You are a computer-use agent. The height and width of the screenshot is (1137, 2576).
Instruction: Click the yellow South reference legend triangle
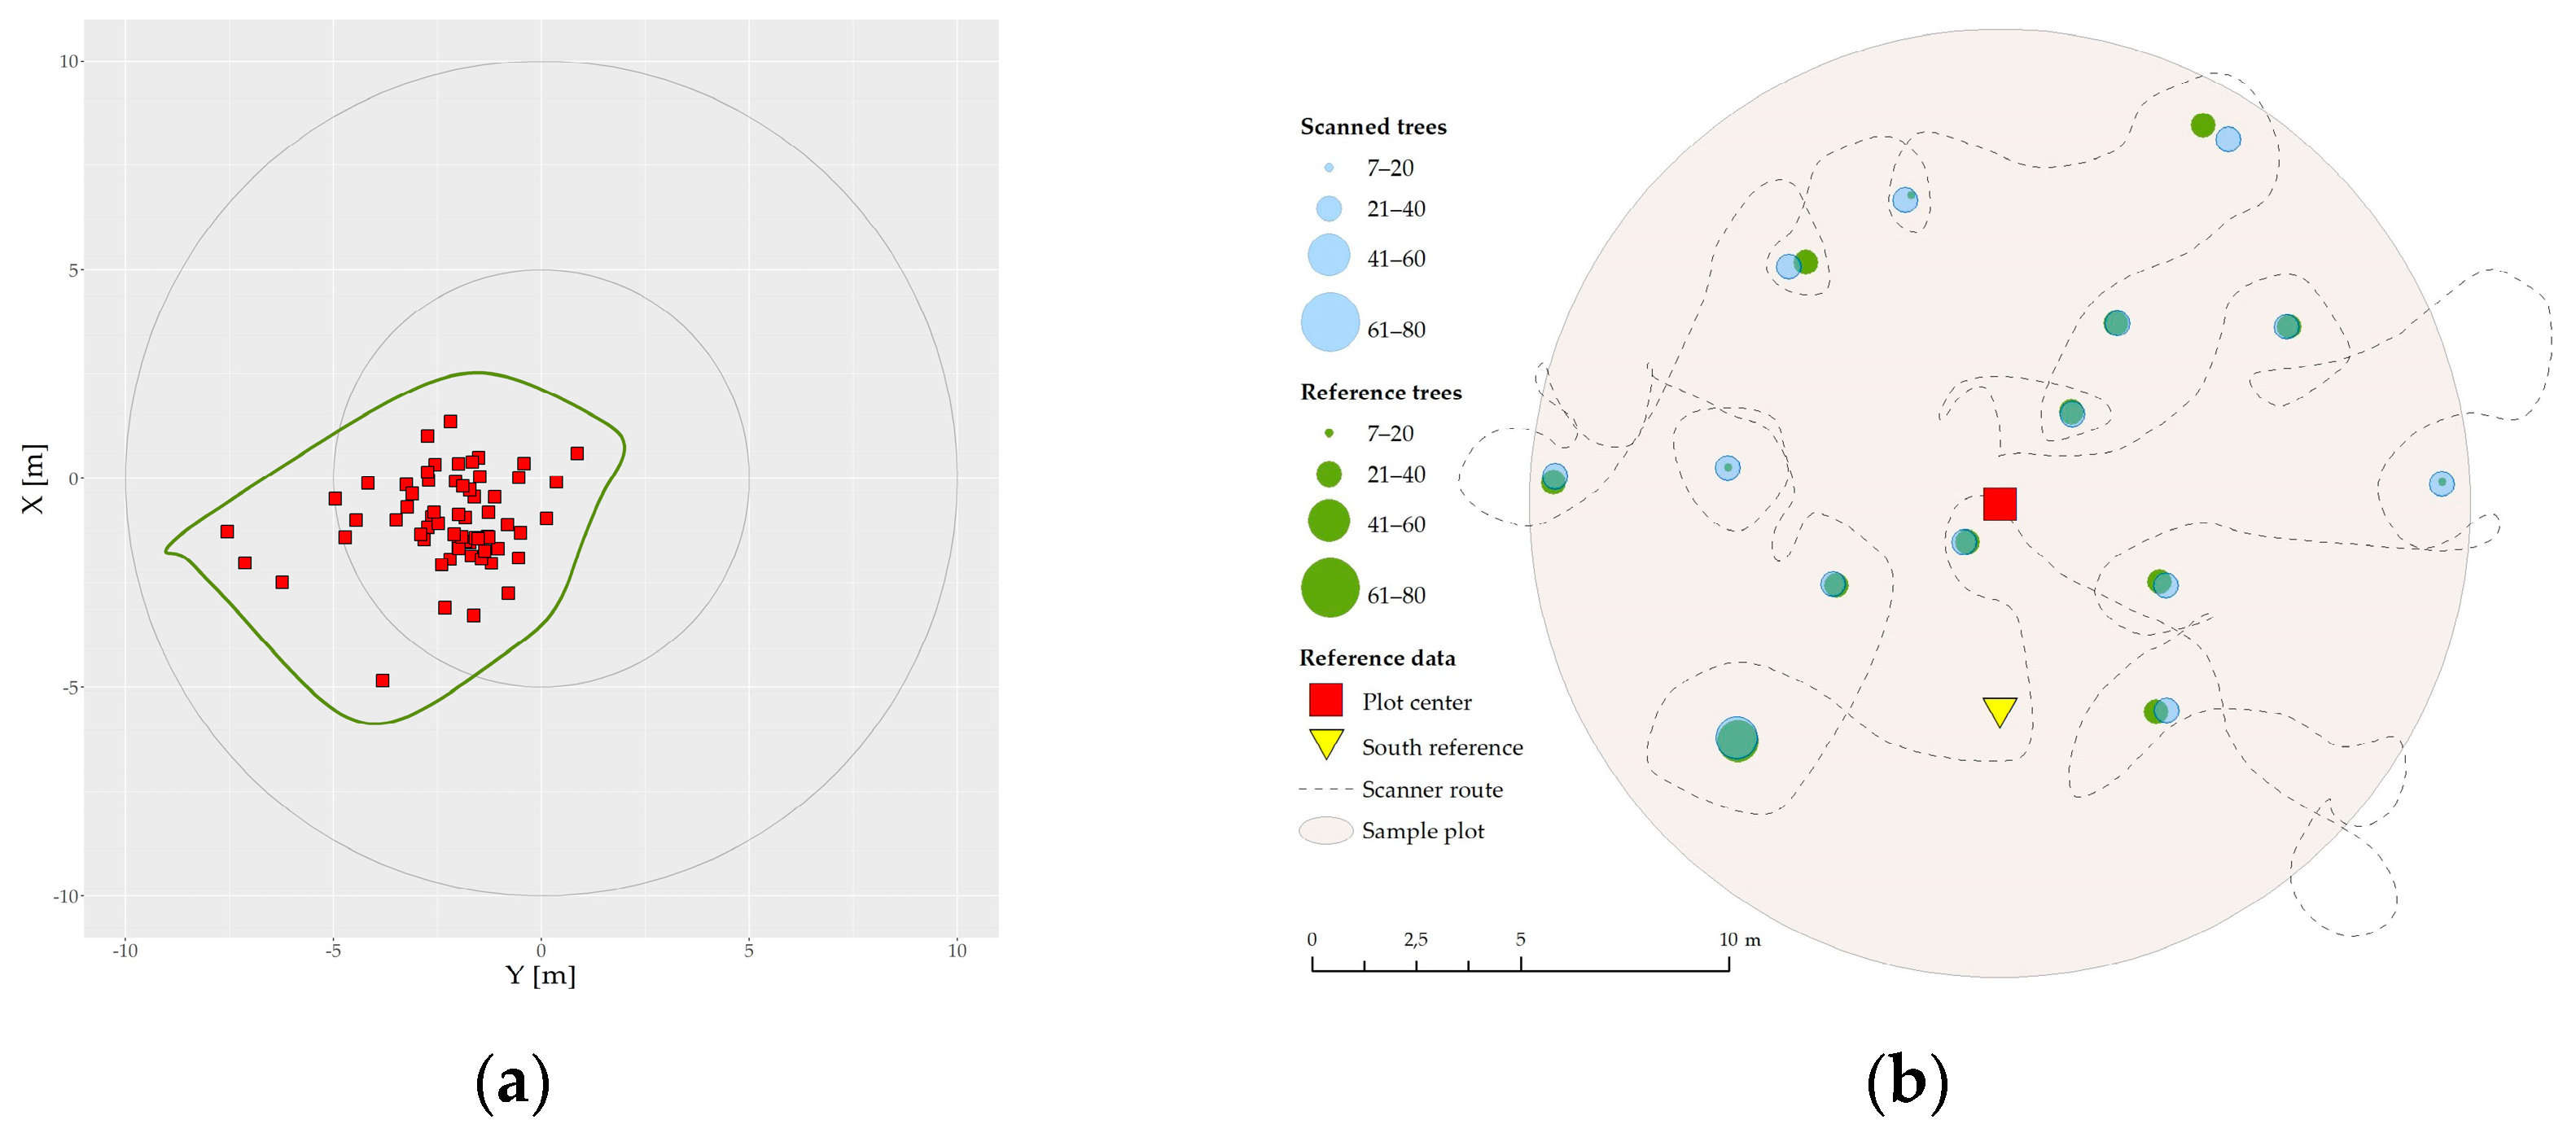pos(1326,742)
